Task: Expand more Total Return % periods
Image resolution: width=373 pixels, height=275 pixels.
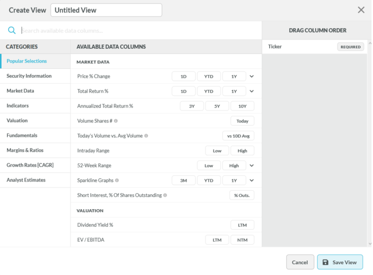Action: click(x=251, y=91)
